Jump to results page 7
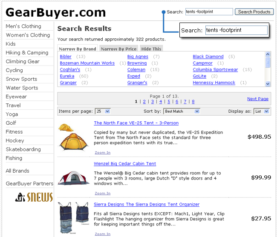This screenshot has width=277, height=237. click(185, 102)
